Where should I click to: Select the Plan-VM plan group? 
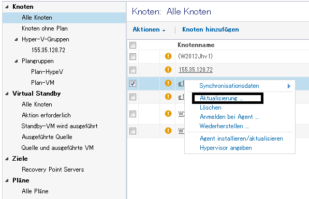pyautogui.click(x=43, y=83)
